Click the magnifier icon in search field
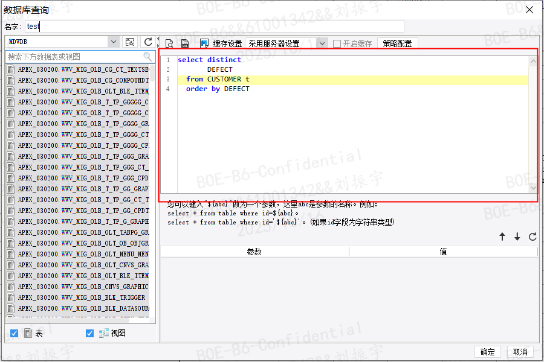 (147, 56)
